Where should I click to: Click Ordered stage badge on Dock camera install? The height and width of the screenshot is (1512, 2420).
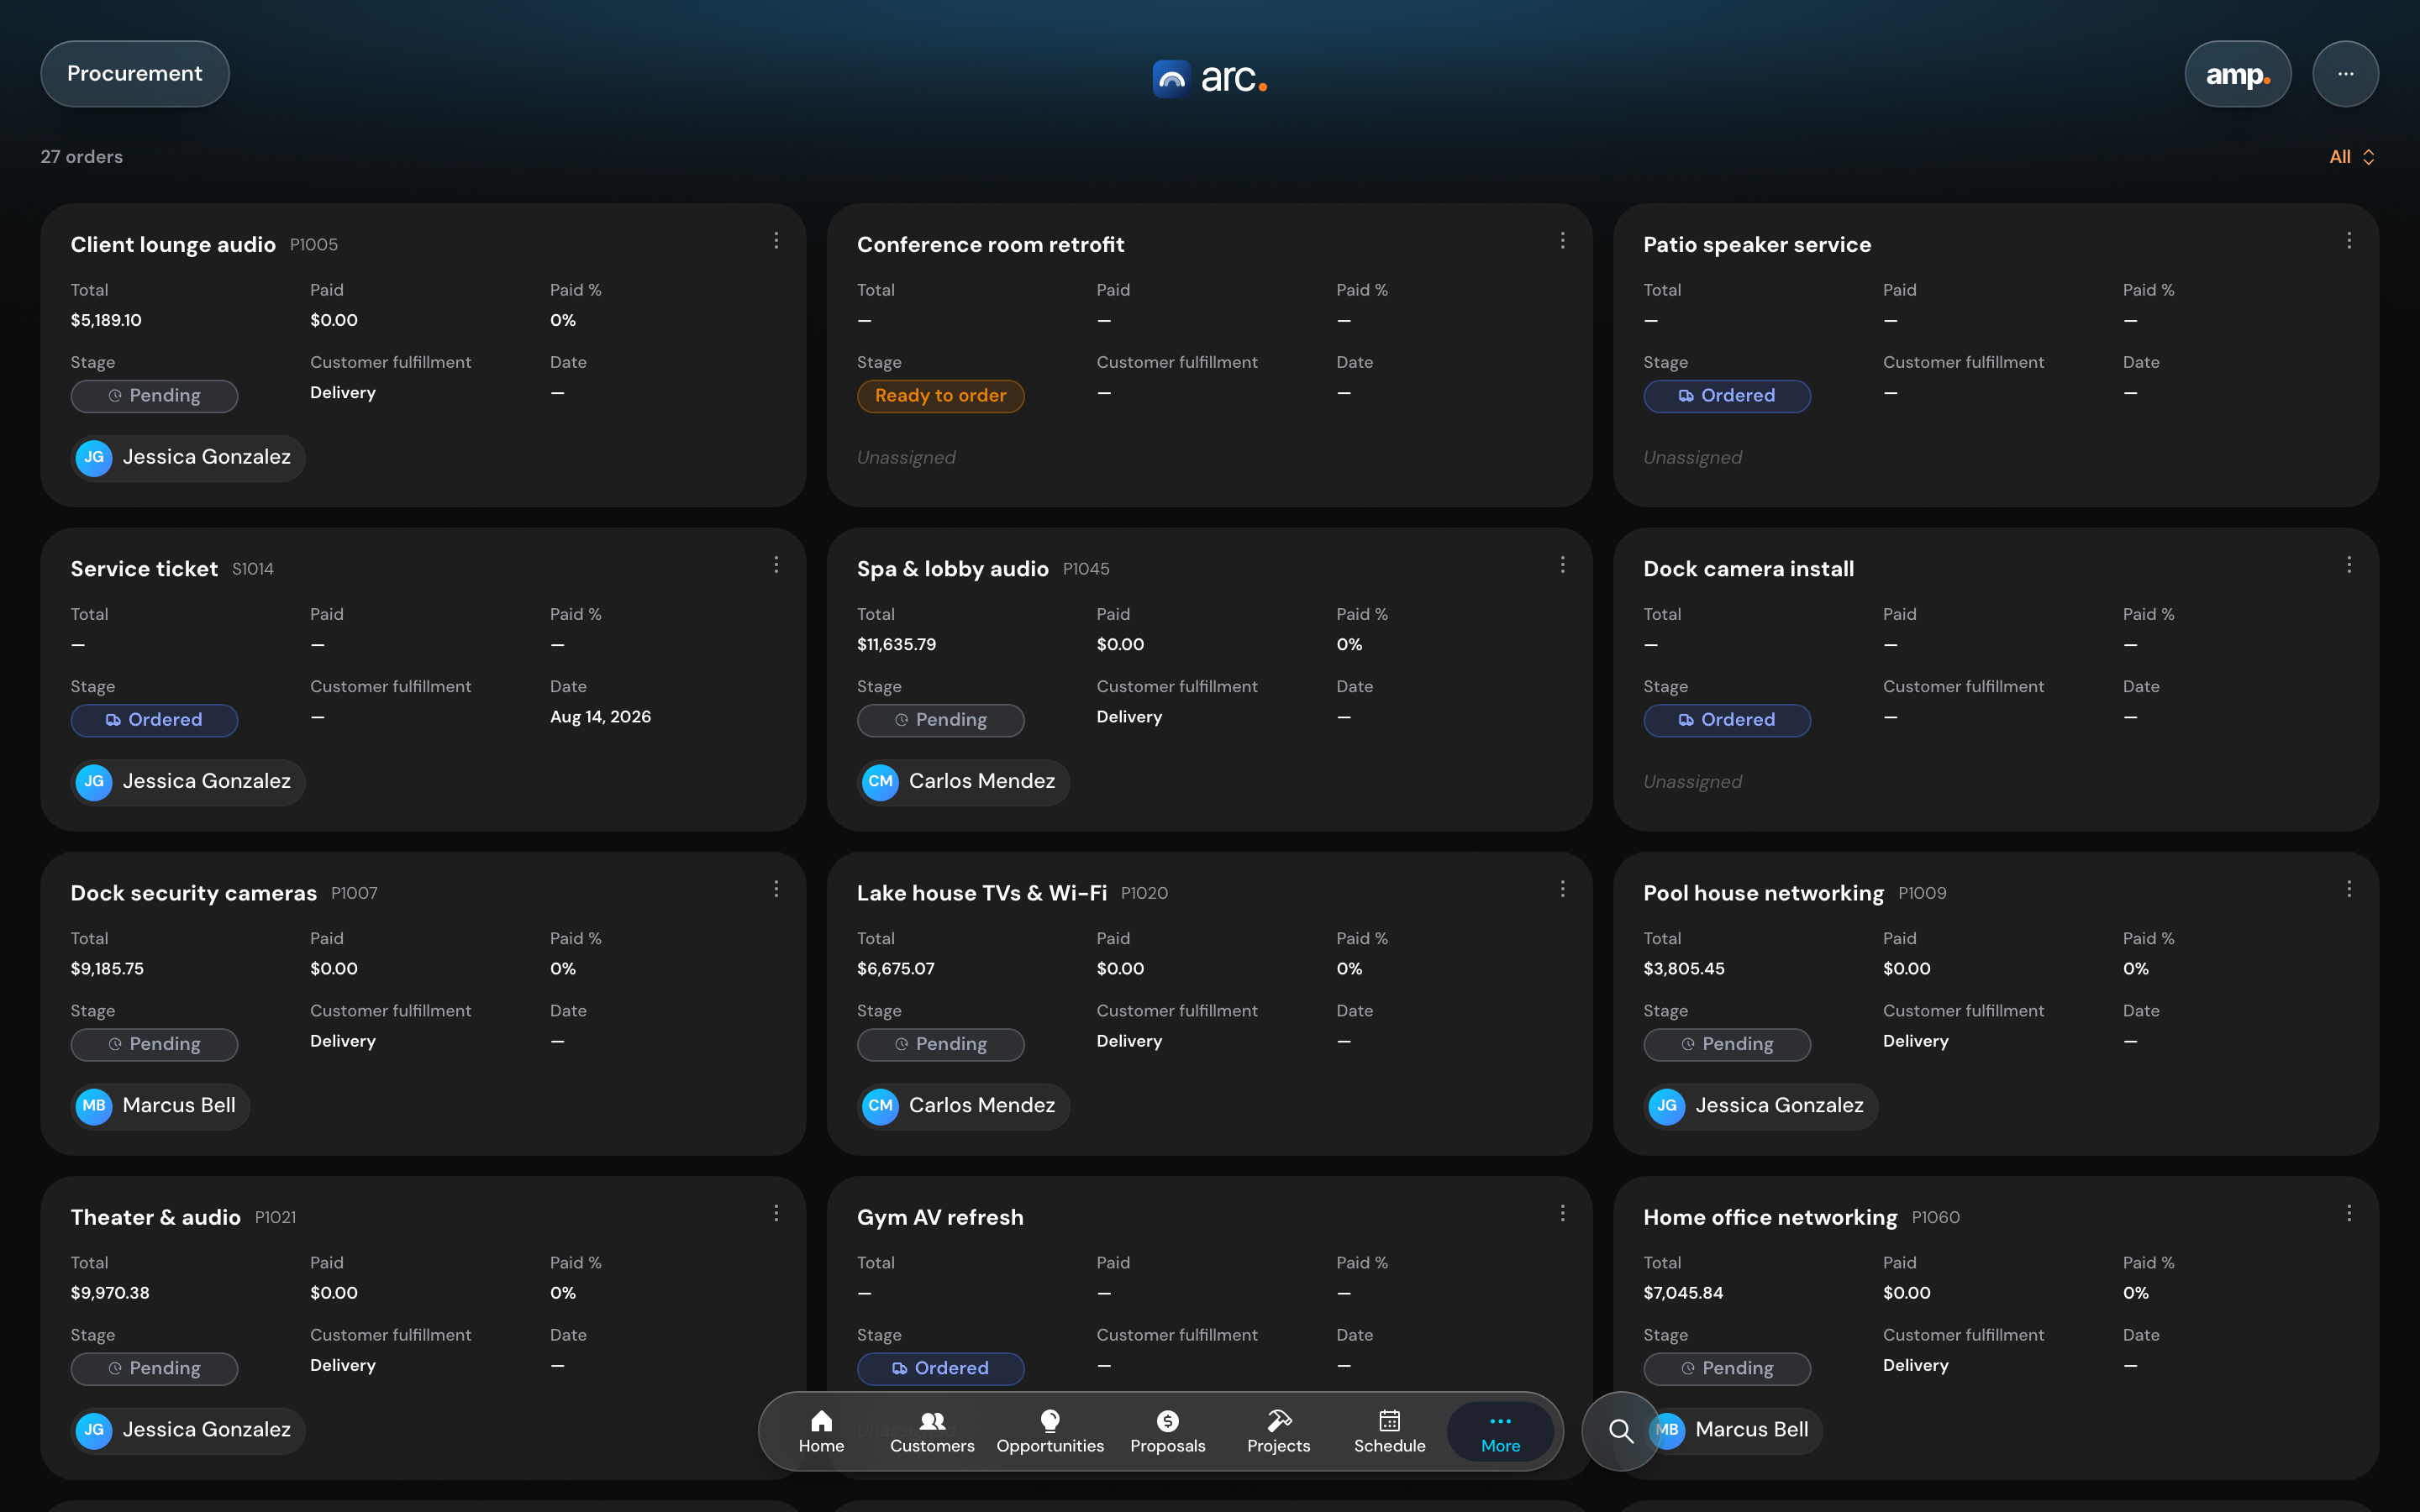click(1727, 720)
